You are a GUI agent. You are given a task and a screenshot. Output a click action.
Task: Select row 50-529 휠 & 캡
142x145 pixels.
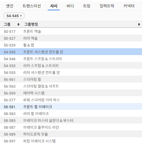pyautogui.click(x=71, y=45)
